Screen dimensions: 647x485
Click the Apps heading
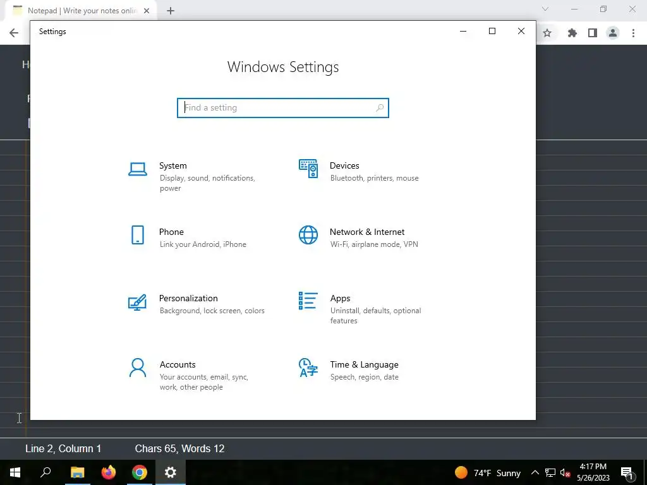point(340,298)
